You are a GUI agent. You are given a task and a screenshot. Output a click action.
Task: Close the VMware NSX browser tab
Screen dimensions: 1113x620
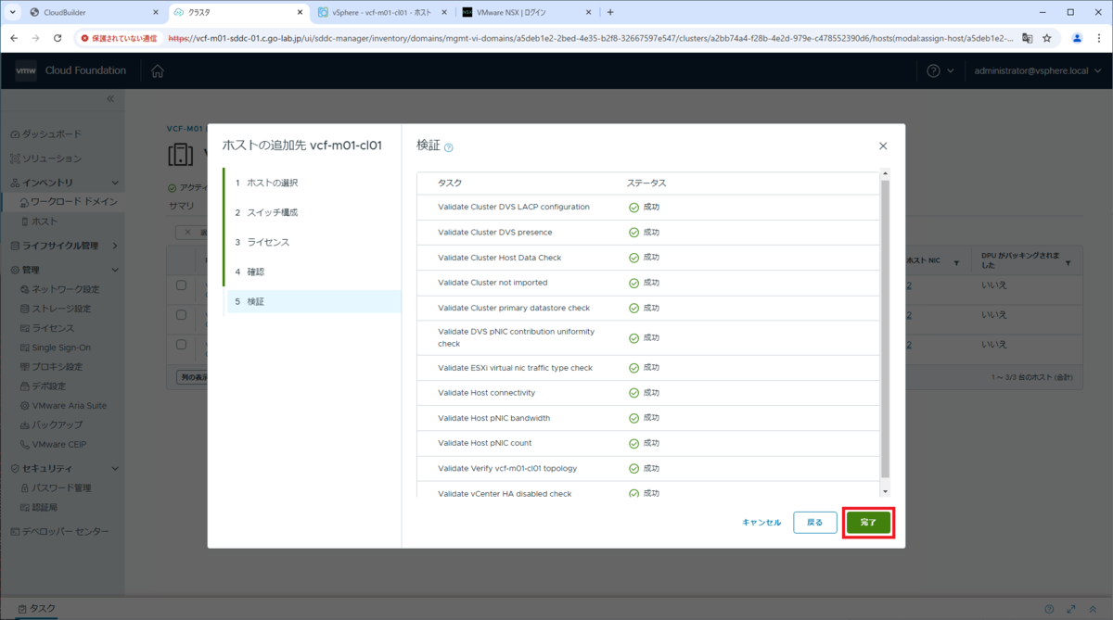click(588, 12)
